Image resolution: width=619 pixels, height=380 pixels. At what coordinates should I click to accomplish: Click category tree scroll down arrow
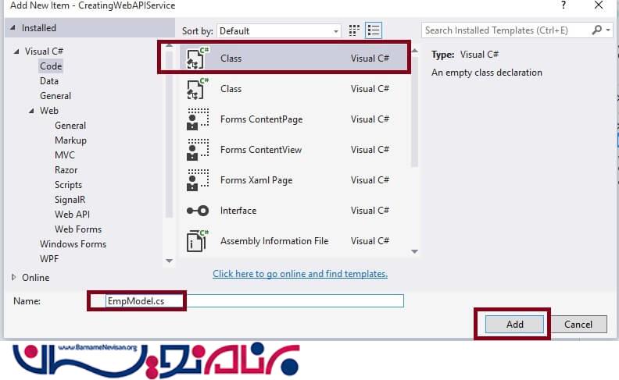(170, 261)
